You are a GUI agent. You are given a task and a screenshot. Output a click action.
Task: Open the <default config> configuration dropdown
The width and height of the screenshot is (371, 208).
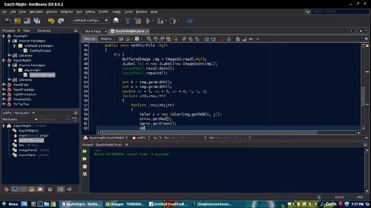click(90, 21)
